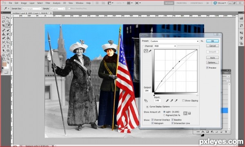Select Pigment/Ink % radio option

click(x=164, y=115)
